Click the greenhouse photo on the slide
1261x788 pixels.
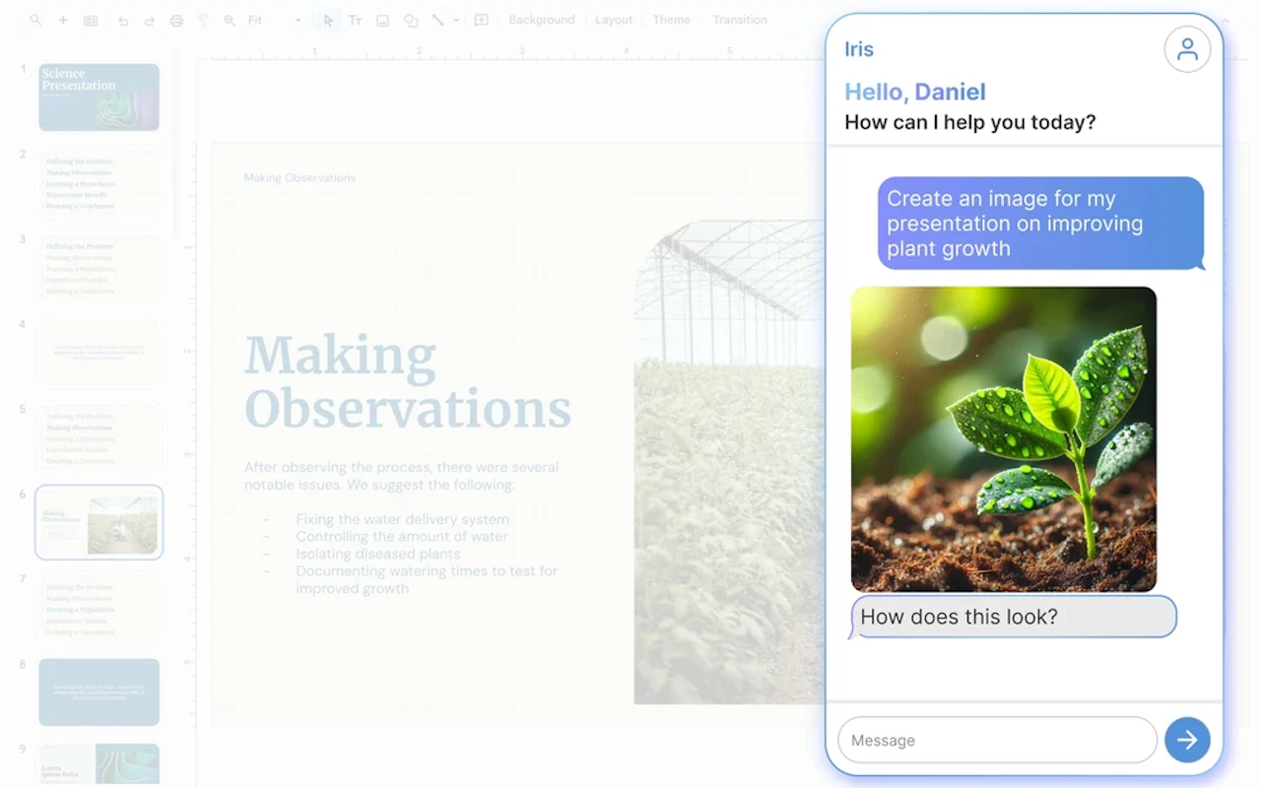[x=729, y=462]
